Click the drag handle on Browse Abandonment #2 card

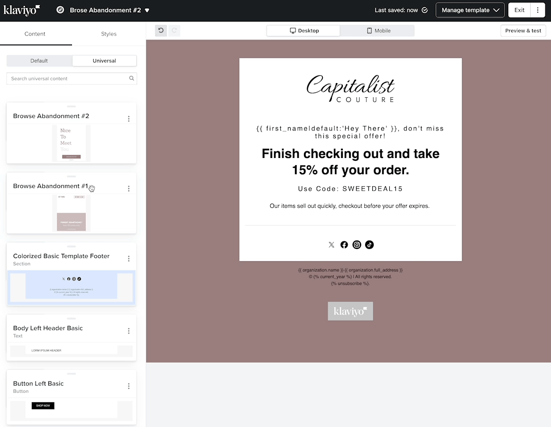[71, 106]
